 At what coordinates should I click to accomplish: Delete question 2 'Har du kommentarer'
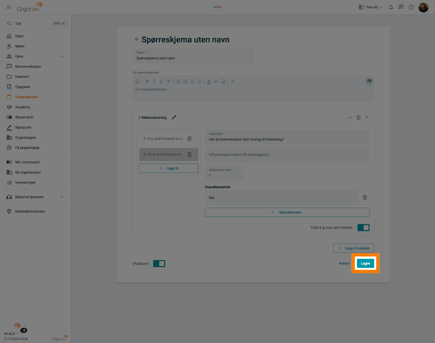point(189,155)
